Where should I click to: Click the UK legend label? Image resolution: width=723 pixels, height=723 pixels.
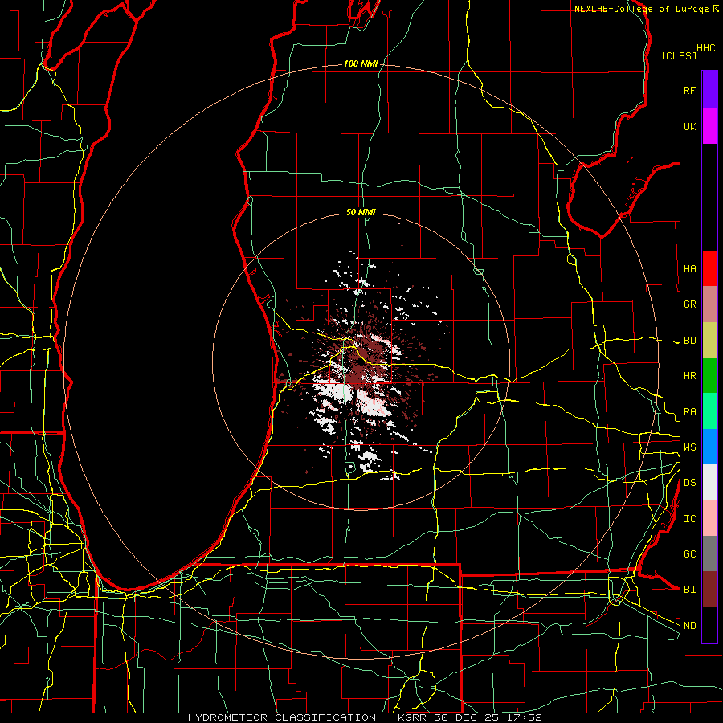pos(689,126)
